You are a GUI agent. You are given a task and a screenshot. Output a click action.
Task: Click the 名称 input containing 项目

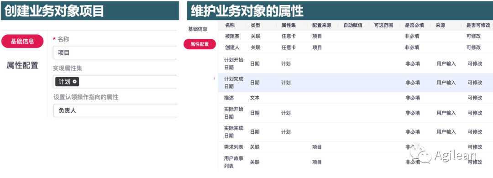click(x=115, y=52)
